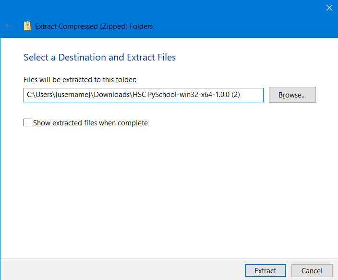Click the gray footer area left of Extract
Viewport: 338px width, 280px height.
click(x=120, y=270)
